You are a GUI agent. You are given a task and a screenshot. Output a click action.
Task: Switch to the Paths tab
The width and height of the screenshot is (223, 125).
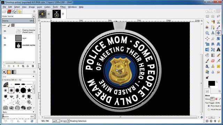(x=14, y=11)
